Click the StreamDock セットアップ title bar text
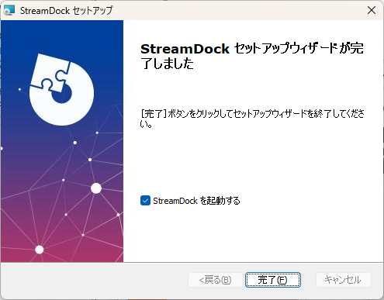 click(x=67, y=11)
